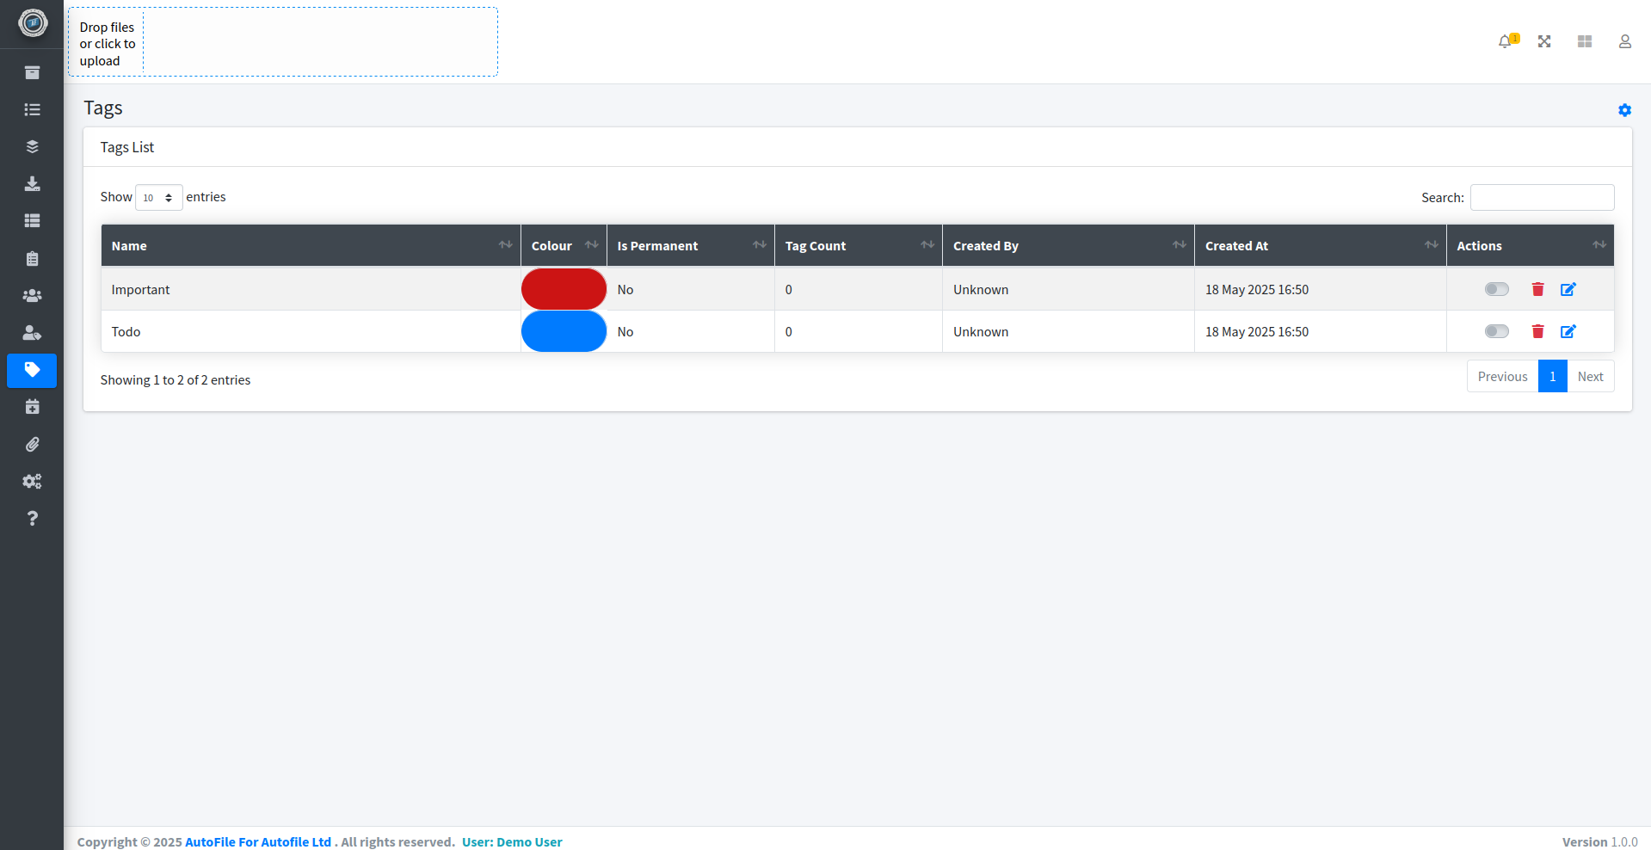Toggle the switch for Todo tag
This screenshot has width=1651, height=850.
click(x=1496, y=331)
